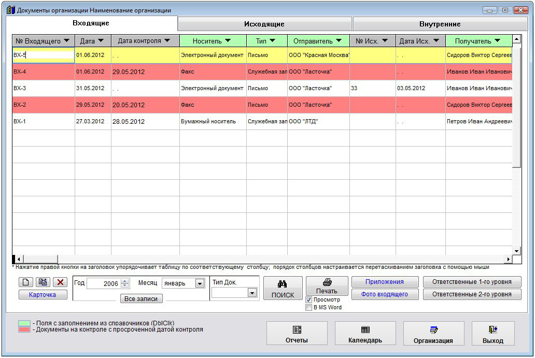Viewport: 535px width, 358px height.
Task: Click the new document icon button
Action: [26, 282]
